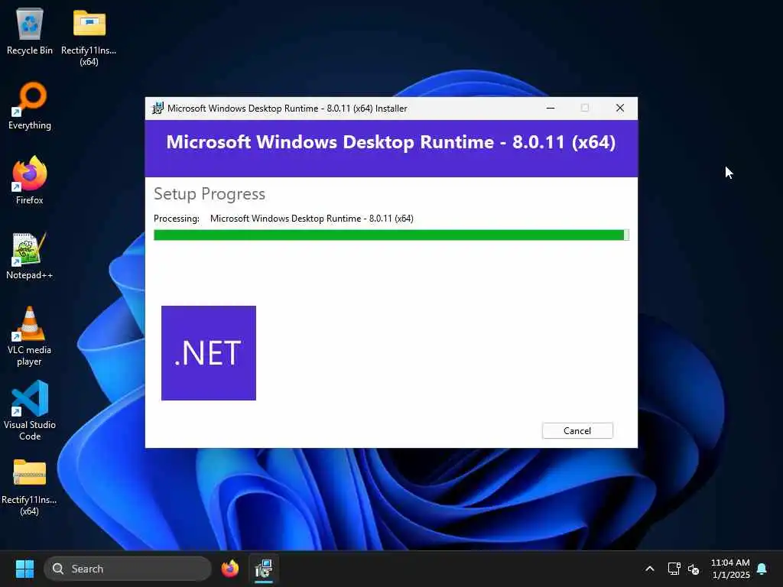Open Firefox from the taskbar
783x587 pixels.
[230, 569]
